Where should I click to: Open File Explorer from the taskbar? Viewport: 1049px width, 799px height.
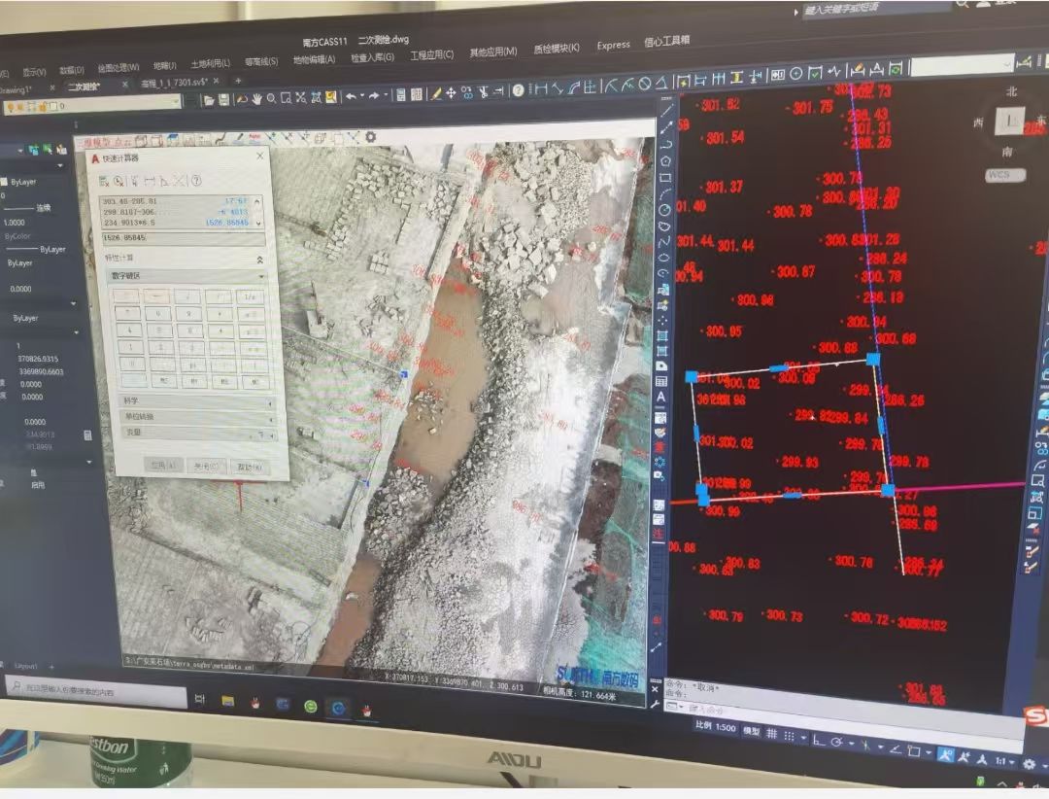[x=227, y=701]
